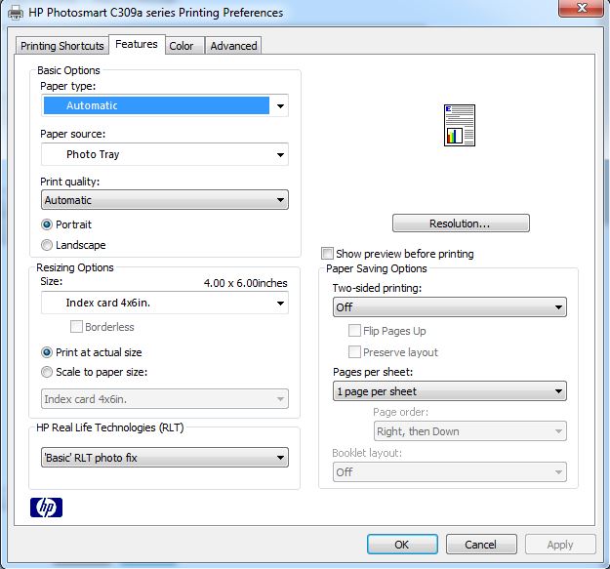Screen dimensions: 610x569
Task: Click the Cancel button
Action: point(481,544)
